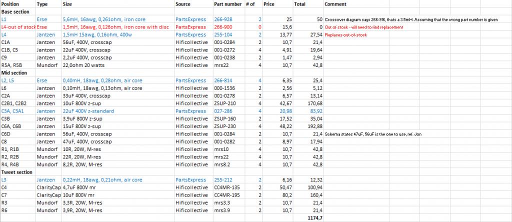The height and width of the screenshot is (222, 512).
Task: Select part number cell mrs3.9
Action: (x=228, y=210)
